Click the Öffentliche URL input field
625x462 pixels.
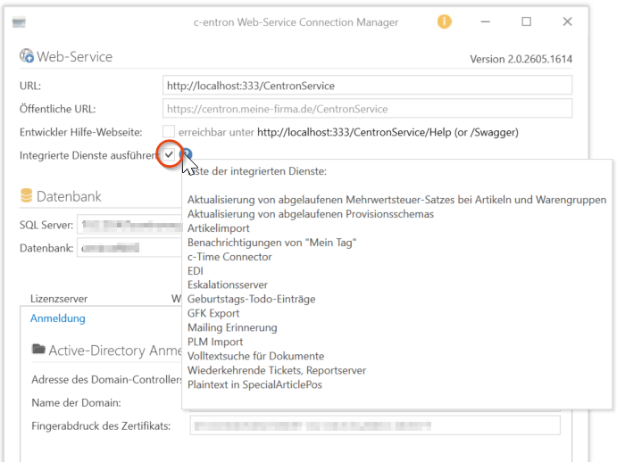click(x=367, y=108)
